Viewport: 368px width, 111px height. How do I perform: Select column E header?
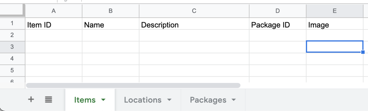pyautogui.click(x=335, y=11)
